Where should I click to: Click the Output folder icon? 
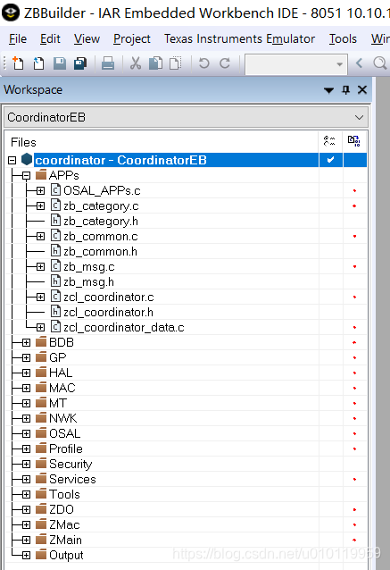(41, 555)
